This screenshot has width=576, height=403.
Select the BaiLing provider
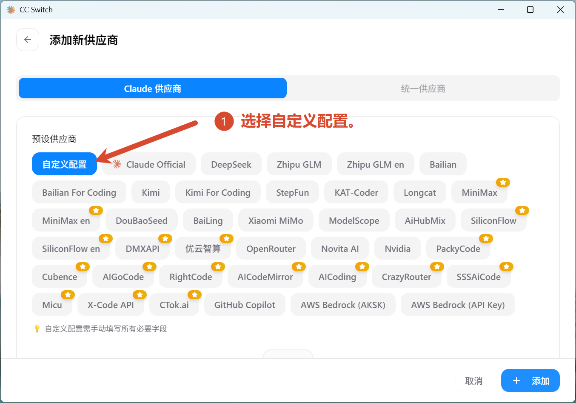pos(208,220)
